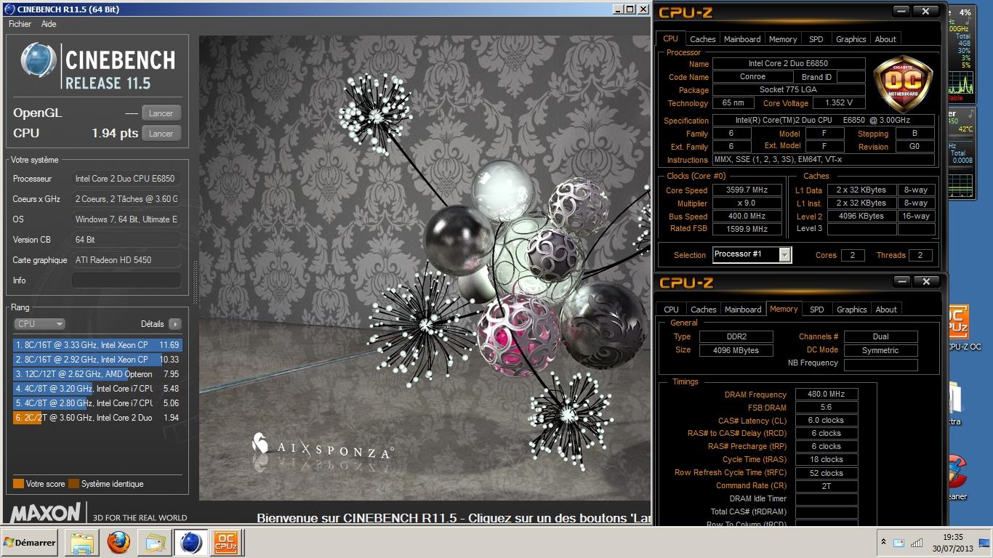Image resolution: width=993 pixels, height=558 pixels.
Task: Open Memory tab in processor CPU-Z window
Action: 783,39
